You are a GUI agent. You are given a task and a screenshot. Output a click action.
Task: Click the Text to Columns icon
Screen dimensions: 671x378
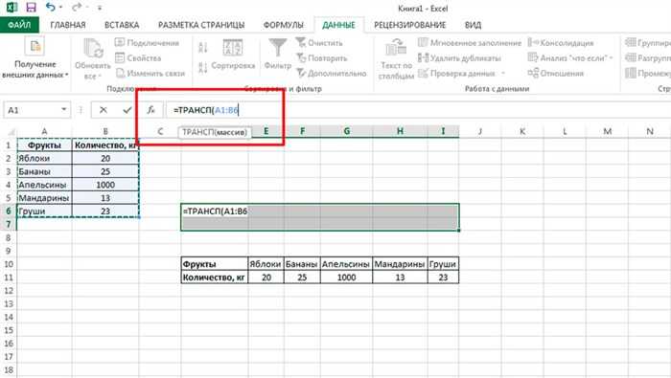pyautogui.click(x=396, y=48)
